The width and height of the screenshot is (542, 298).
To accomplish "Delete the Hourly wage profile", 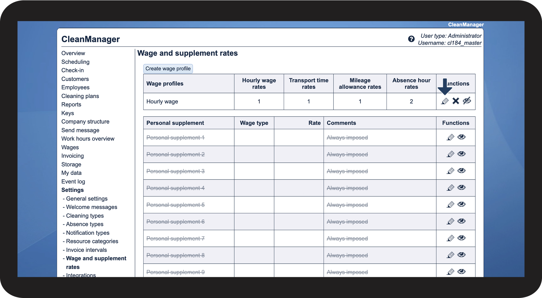I will point(456,101).
